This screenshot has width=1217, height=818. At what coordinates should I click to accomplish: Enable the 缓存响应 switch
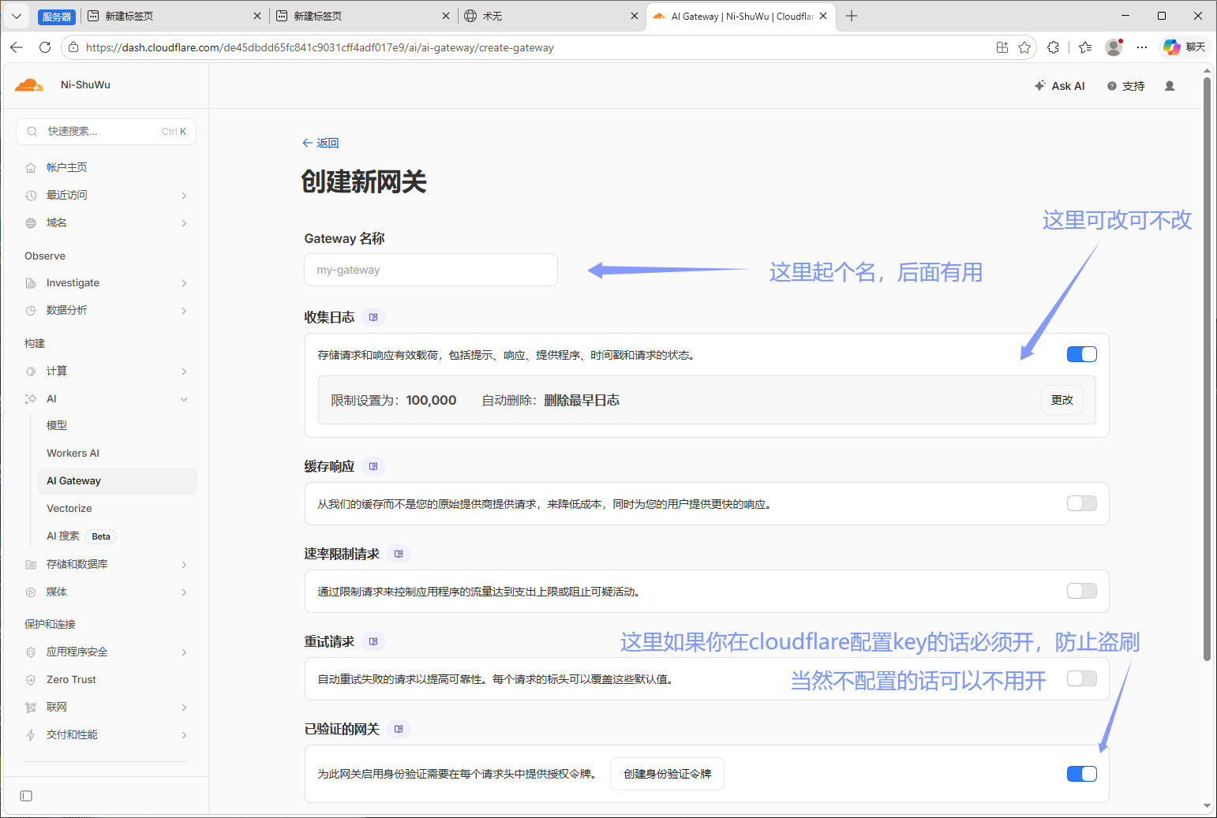(1082, 503)
